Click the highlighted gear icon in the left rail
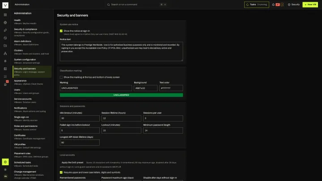The height and width of the screenshot is (181, 322). (x=5, y=162)
